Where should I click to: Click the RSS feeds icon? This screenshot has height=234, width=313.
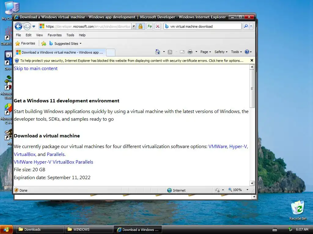pyautogui.click(x=170, y=52)
